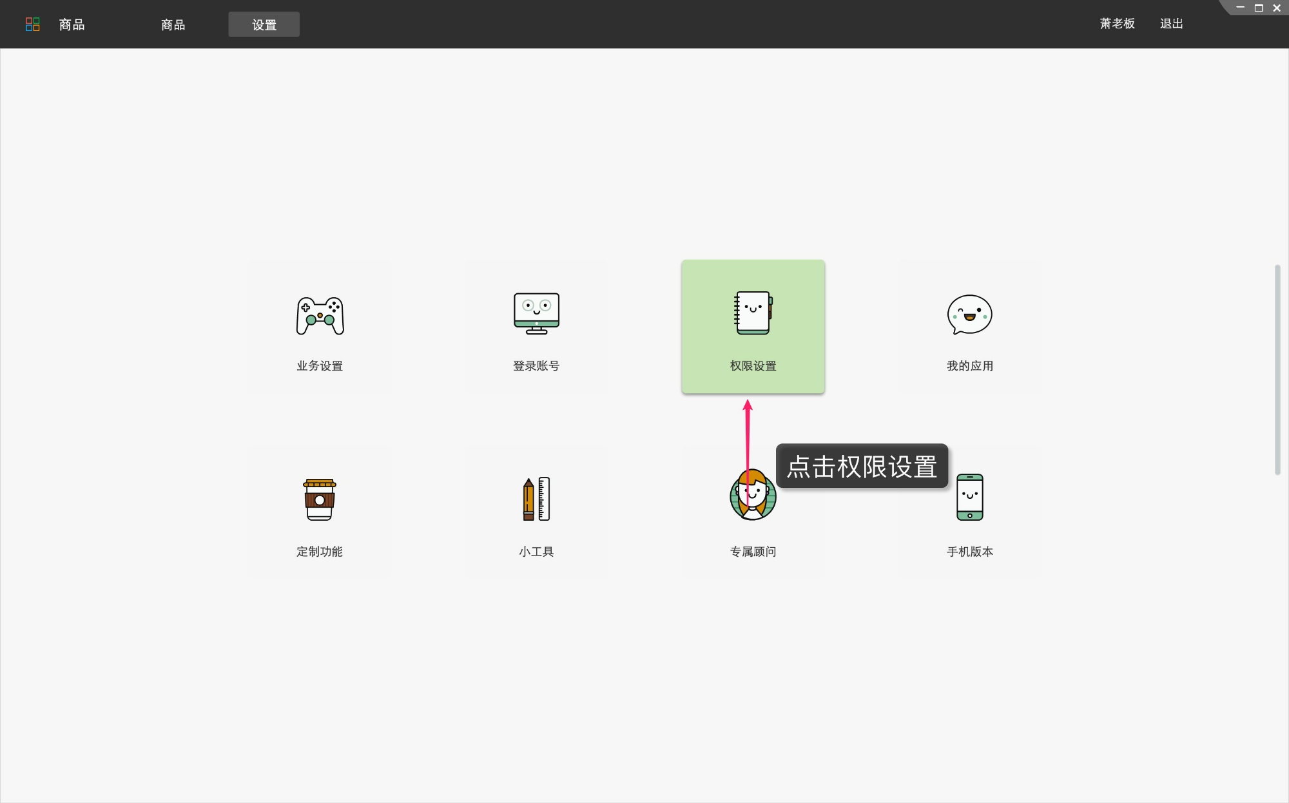This screenshot has height=803, width=1289.
Task: Click the colorful grid app logo
Action: (32, 24)
